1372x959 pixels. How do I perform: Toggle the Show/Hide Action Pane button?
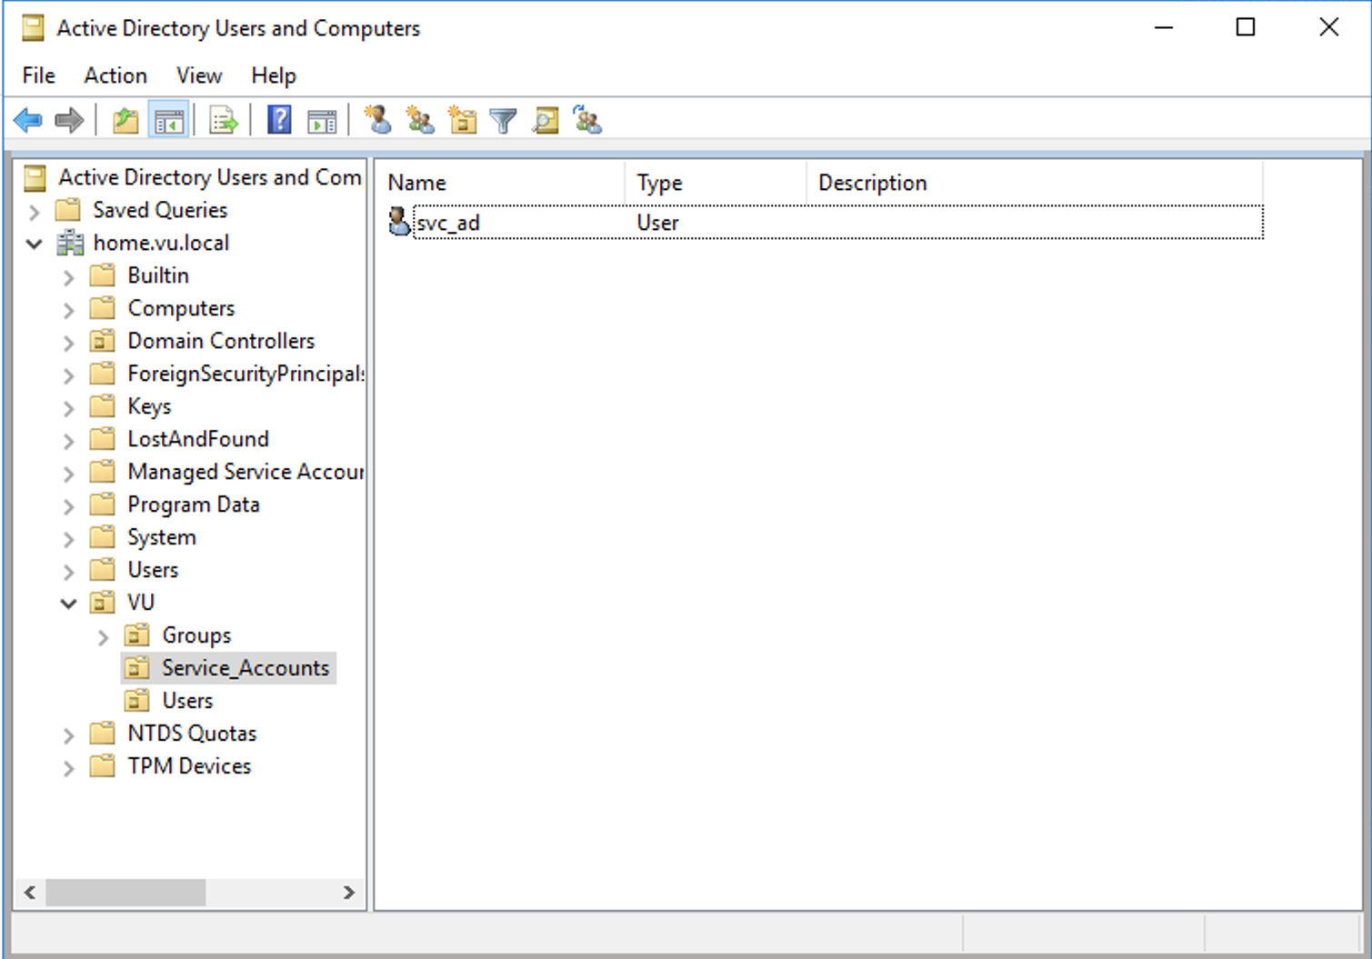[x=322, y=120]
